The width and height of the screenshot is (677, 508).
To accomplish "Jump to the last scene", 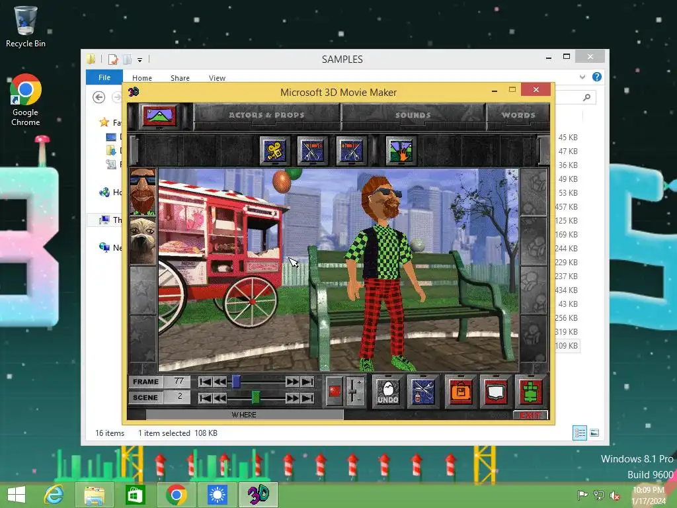I will coord(307,398).
